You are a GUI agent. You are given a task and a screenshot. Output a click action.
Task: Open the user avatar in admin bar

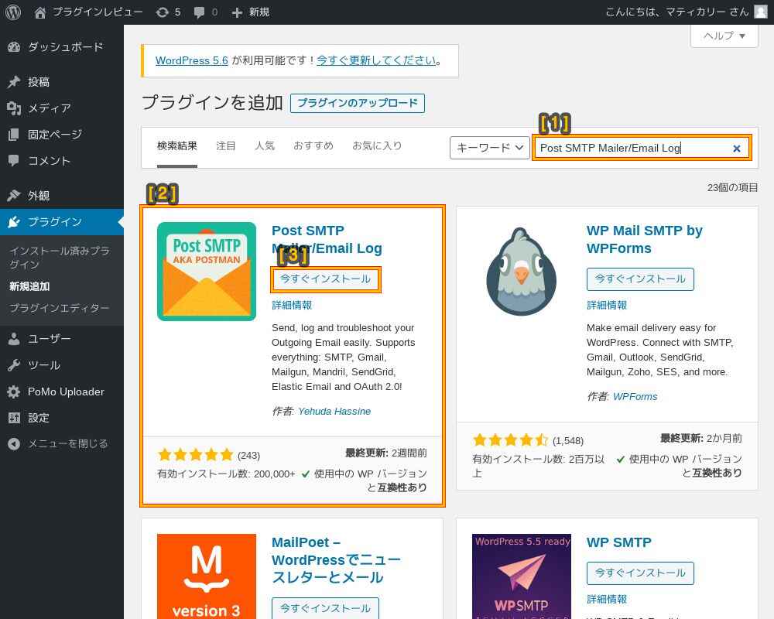761,12
